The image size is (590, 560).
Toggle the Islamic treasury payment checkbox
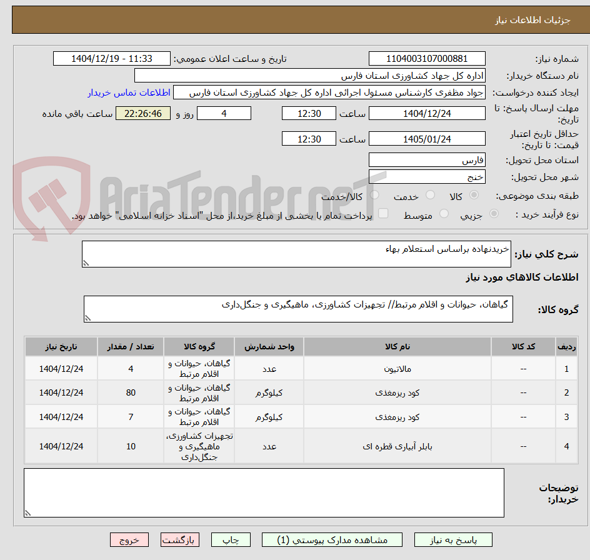(x=383, y=213)
